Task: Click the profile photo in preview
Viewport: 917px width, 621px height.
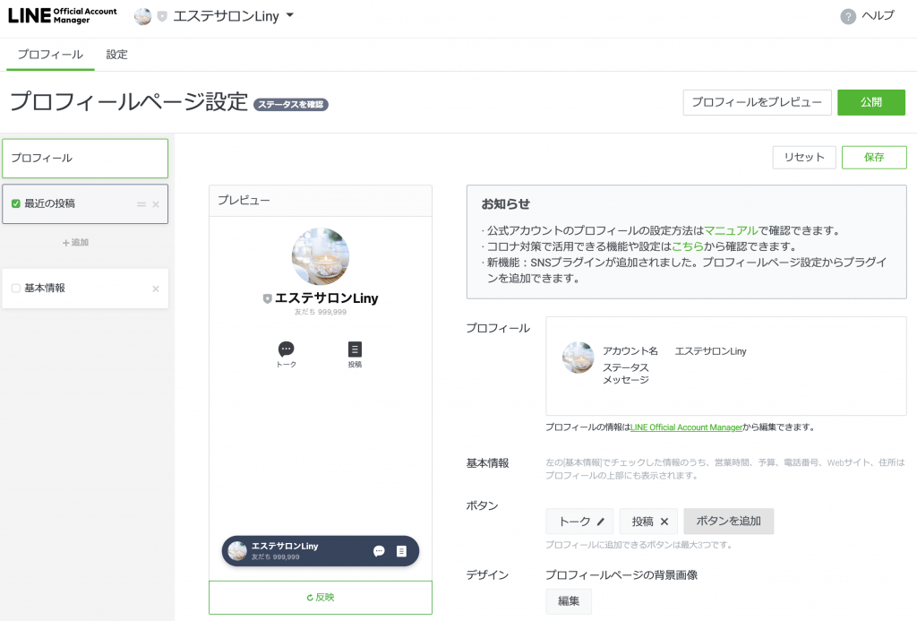Action: (321, 256)
